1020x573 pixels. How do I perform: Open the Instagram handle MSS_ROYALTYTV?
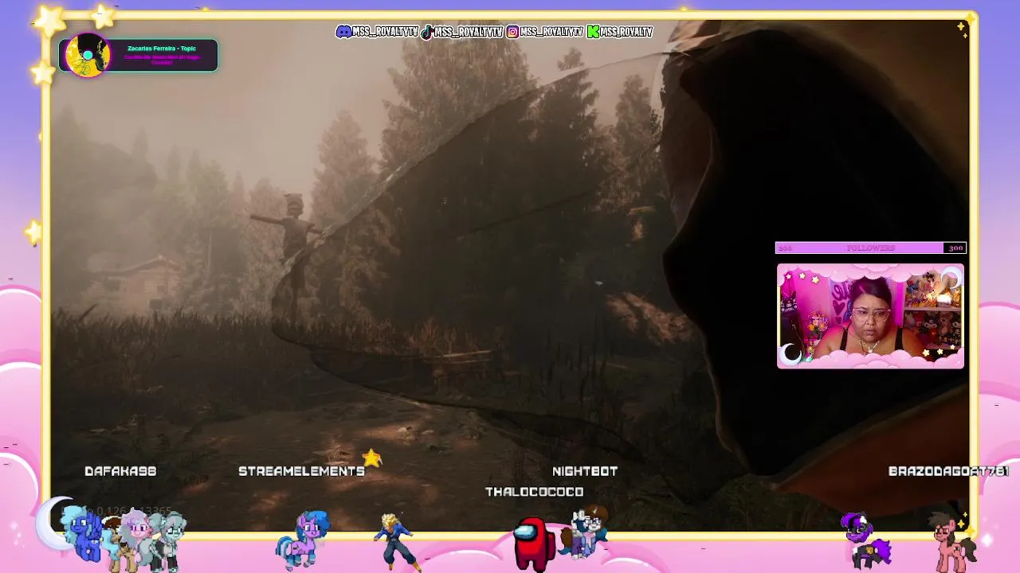pyautogui.click(x=551, y=32)
